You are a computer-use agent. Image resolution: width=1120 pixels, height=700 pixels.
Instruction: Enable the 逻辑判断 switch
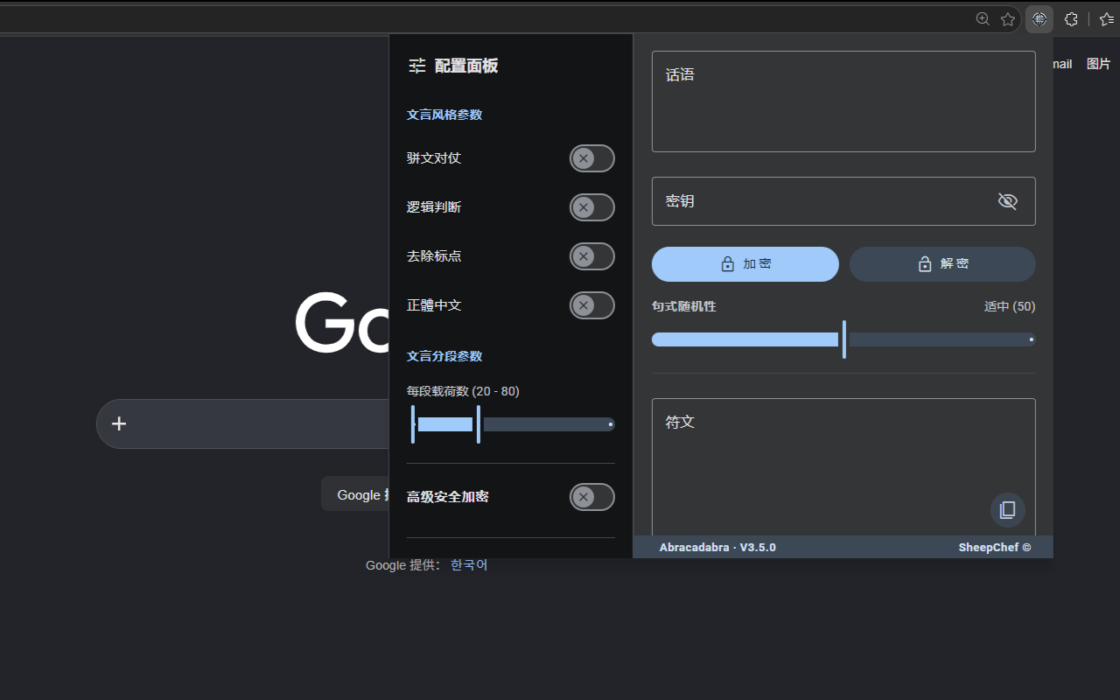click(x=592, y=207)
